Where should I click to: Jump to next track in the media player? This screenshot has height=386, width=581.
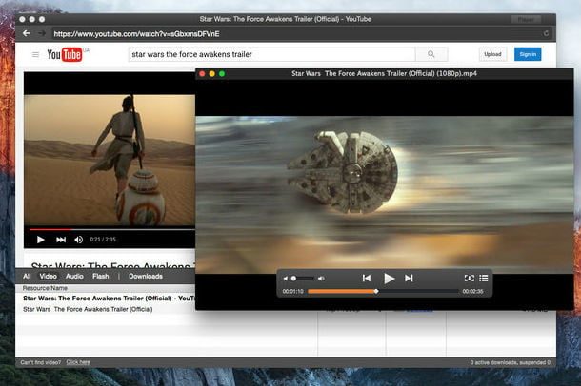(x=409, y=278)
